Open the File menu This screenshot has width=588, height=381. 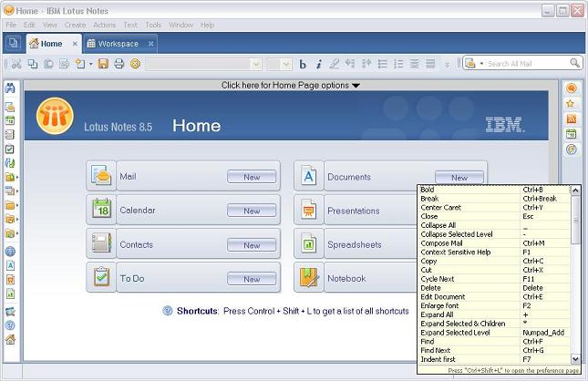[x=11, y=26]
